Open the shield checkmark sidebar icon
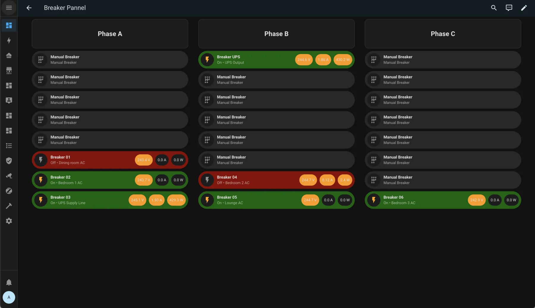The image size is (535, 308). pos(9,161)
